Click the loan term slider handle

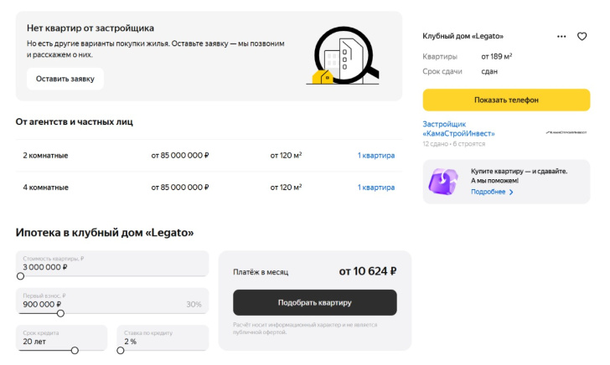(75, 350)
